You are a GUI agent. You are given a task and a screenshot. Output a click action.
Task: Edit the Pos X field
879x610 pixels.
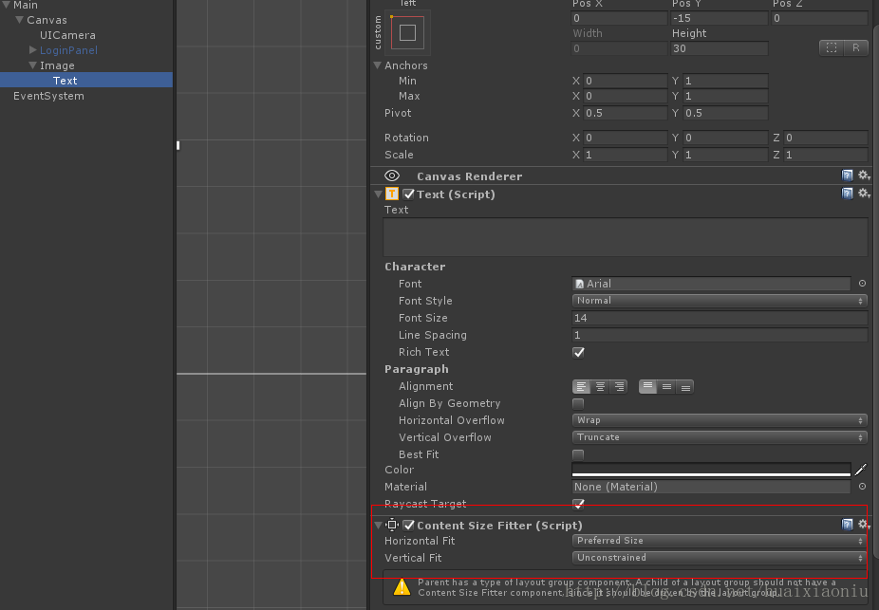pos(620,18)
